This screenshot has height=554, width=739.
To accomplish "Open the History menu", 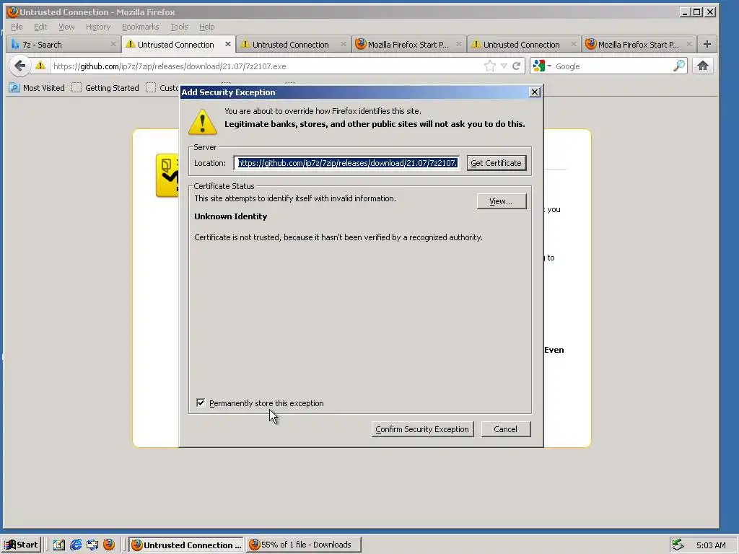I will coord(98,27).
